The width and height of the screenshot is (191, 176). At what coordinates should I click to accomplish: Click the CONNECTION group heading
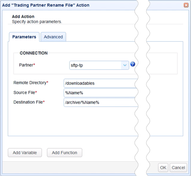point(33,53)
